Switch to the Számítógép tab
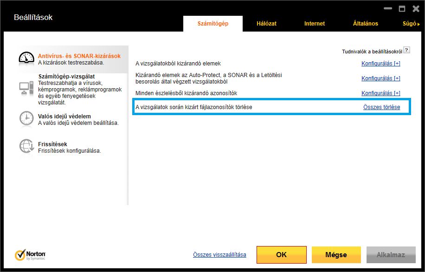425x272 pixels. tap(213, 24)
